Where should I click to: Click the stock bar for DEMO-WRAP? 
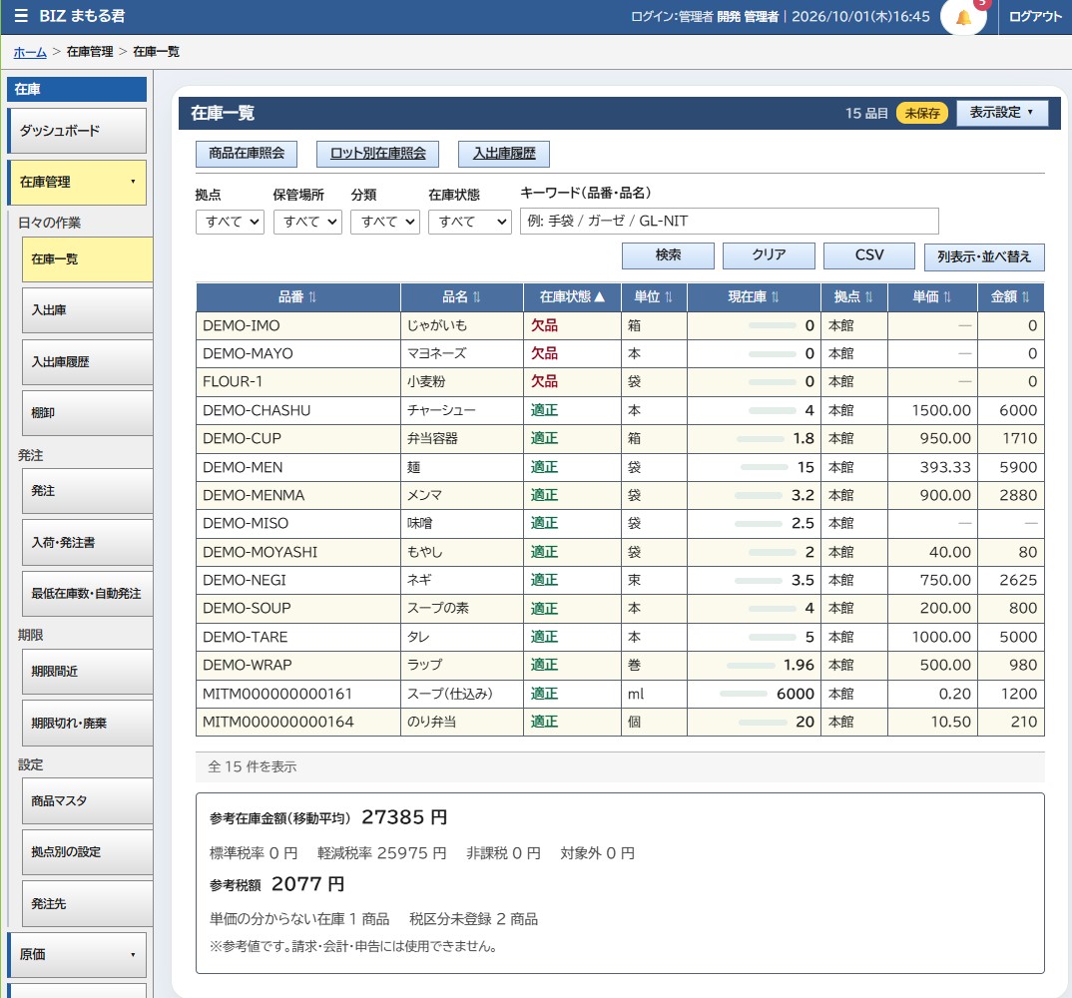click(x=751, y=665)
